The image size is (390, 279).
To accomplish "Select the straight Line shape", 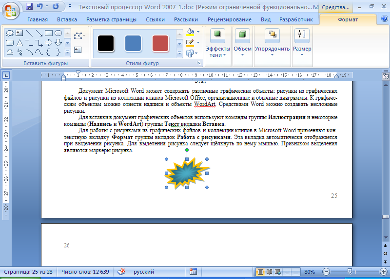I will tap(29, 33).
